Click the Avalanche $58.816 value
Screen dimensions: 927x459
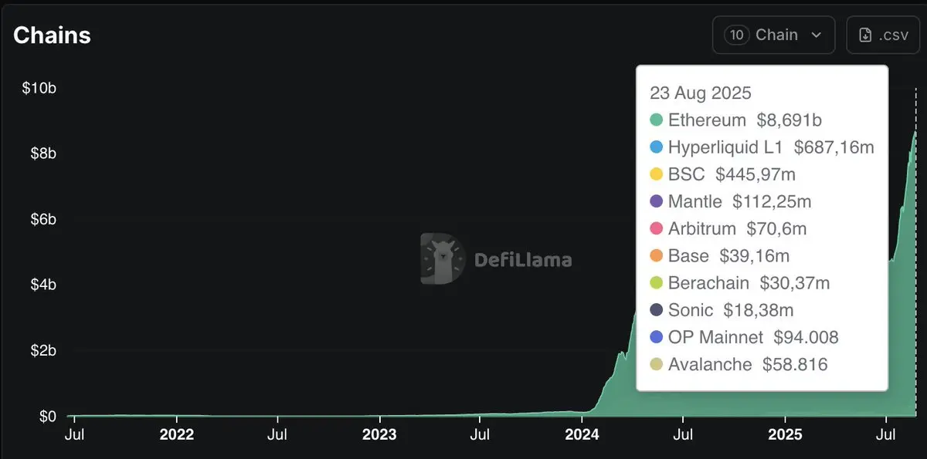click(795, 364)
